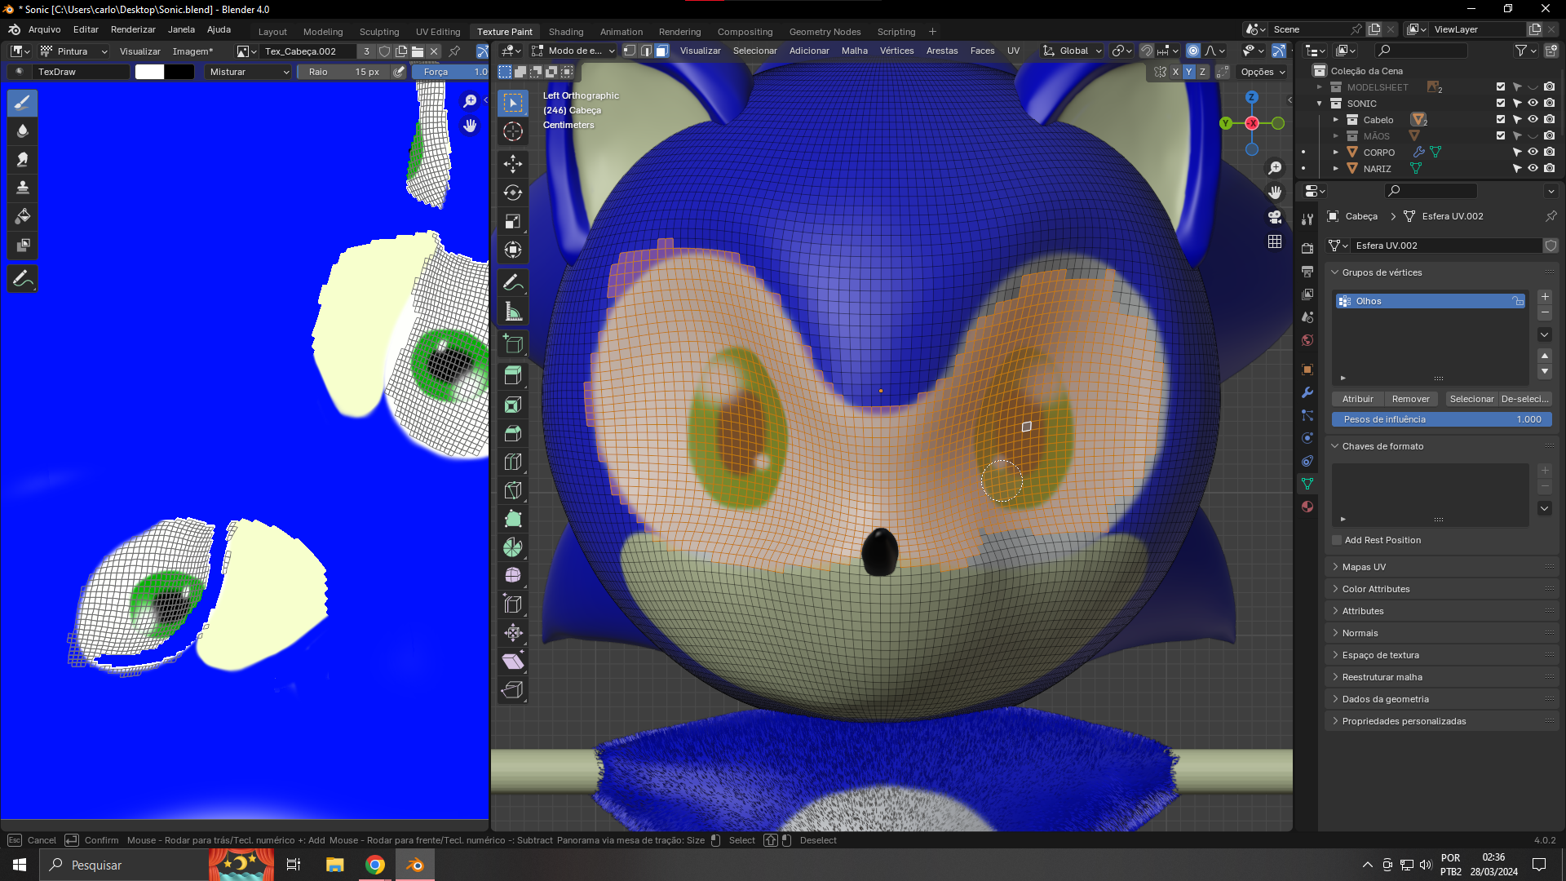The image size is (1566, 881).
Task: Activate the Rotate tool
Action: (513, 193)
